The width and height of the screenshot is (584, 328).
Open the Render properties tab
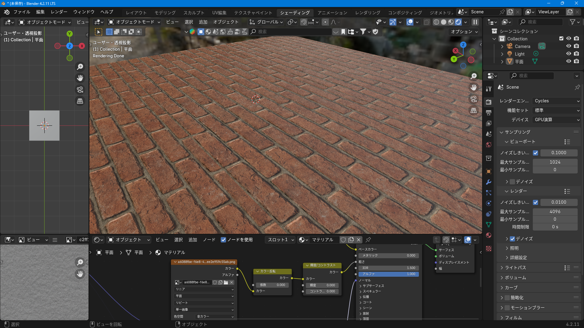point(488,102)
